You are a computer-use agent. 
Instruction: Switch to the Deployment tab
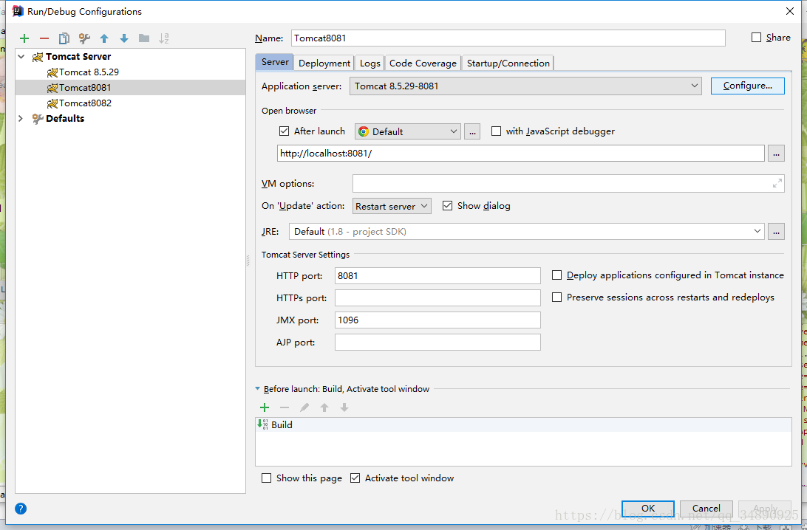coord(324,63)
